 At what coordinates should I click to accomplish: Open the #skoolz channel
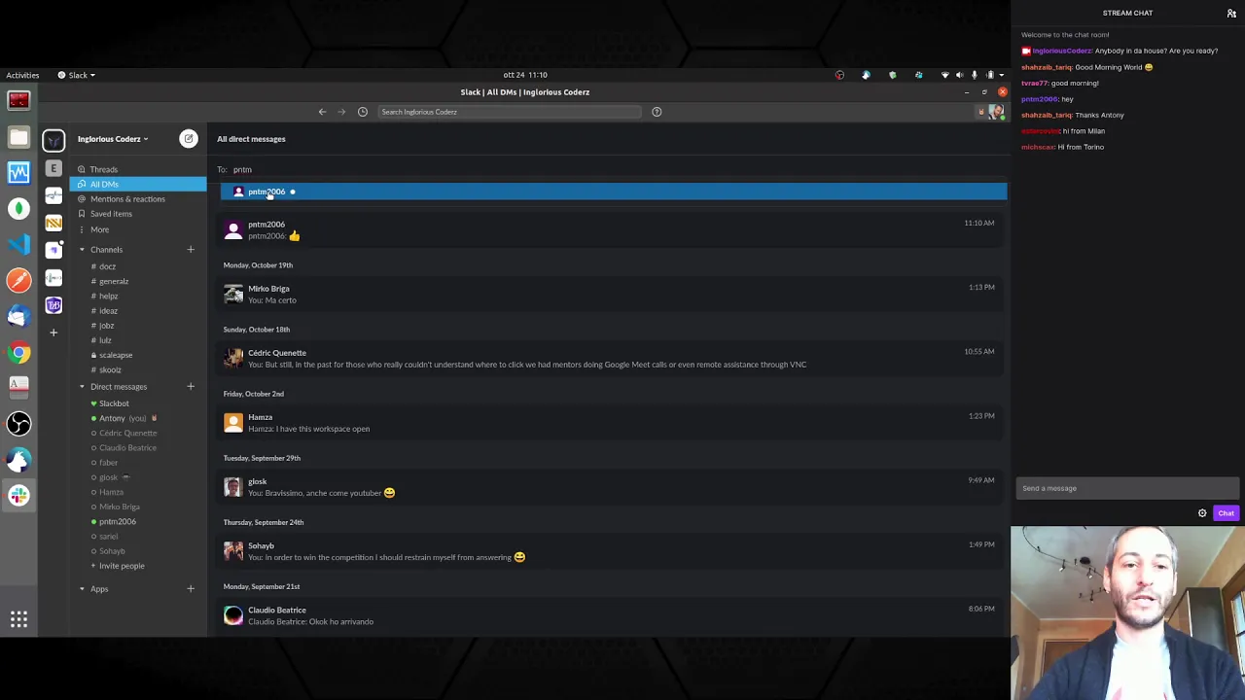(x=110, y=369)
